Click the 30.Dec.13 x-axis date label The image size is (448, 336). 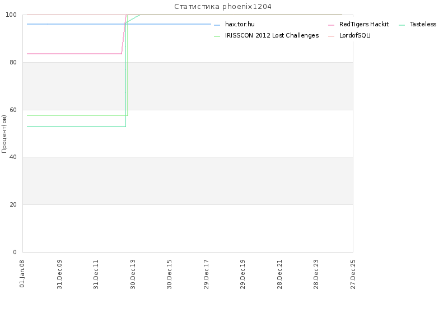133,273
